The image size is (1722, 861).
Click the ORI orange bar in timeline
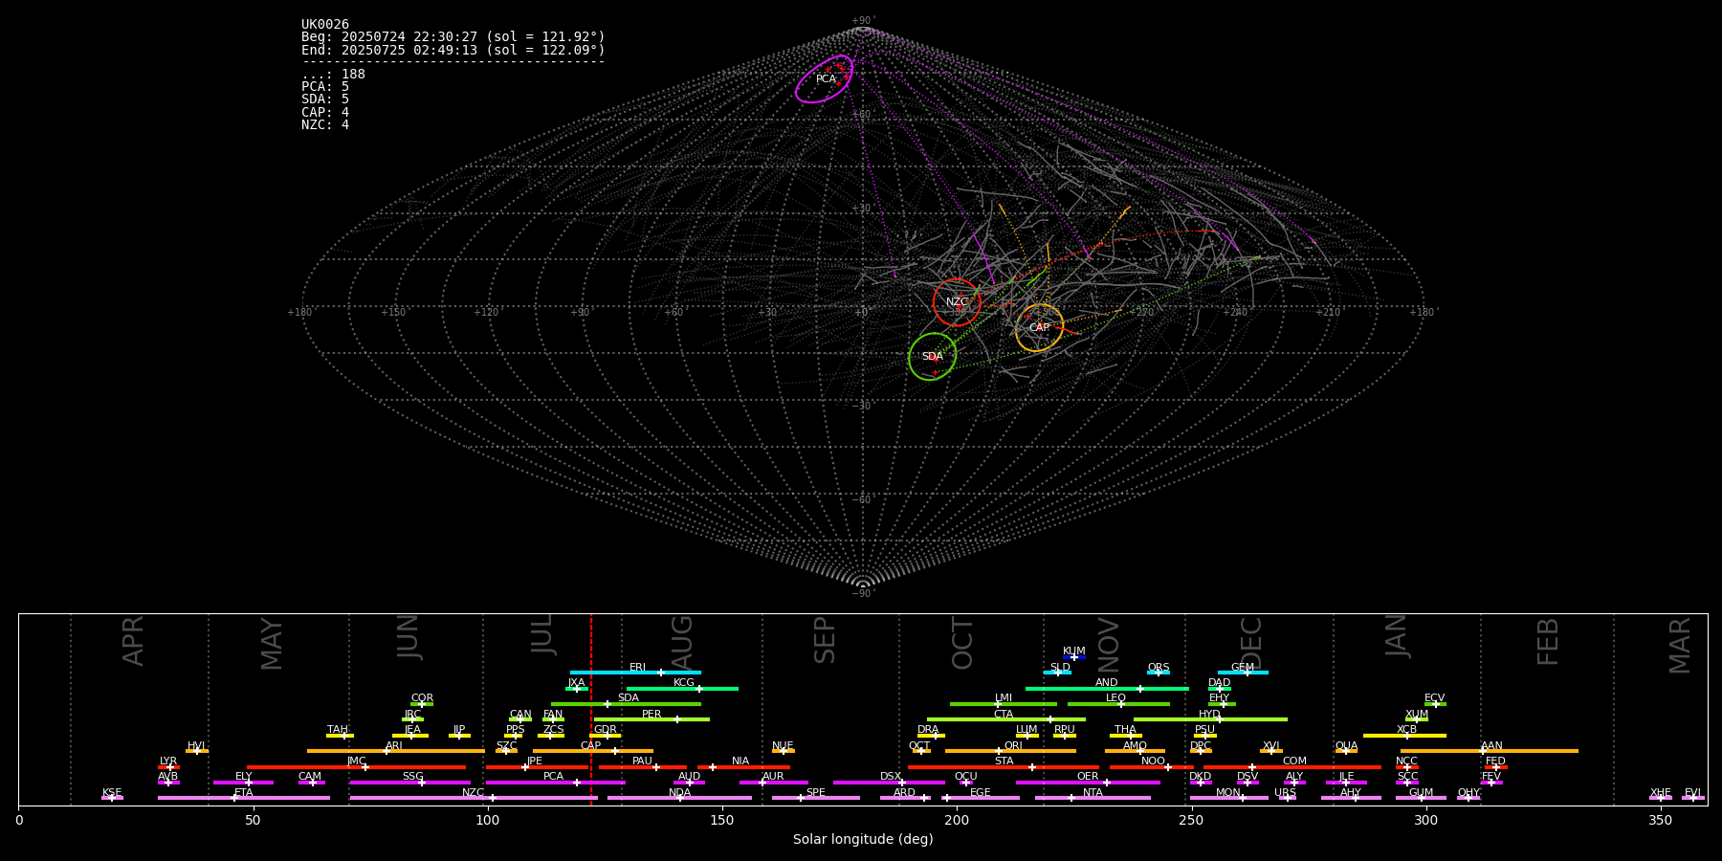tap(1010, 751)
